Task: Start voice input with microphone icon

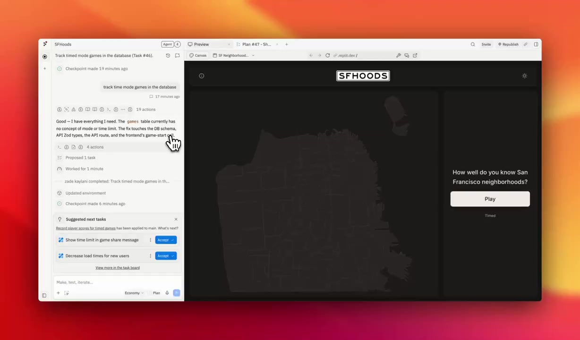Action: (167, 293)
